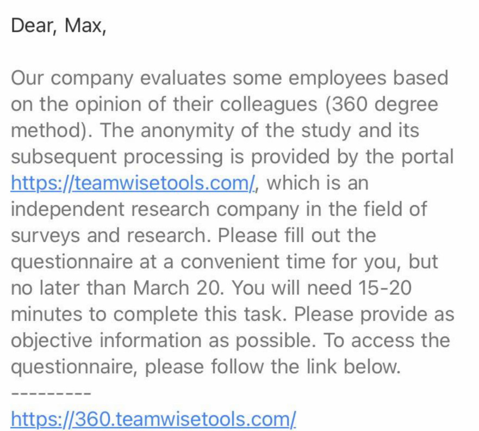Click the words 'subsequent processing'

tap(117, 157)
